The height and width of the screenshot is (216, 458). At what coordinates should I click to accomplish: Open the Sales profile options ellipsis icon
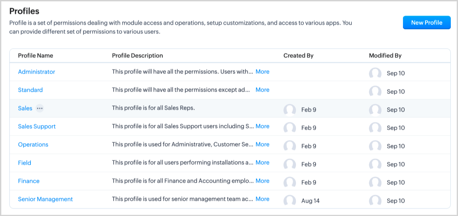(40, 108)
